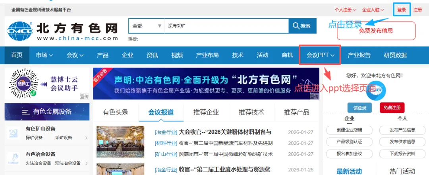Click the 慧博士云会议助手 banner text

point(64,84)
